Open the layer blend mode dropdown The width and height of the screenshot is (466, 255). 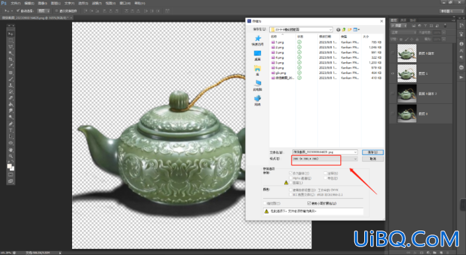point(404,32)
